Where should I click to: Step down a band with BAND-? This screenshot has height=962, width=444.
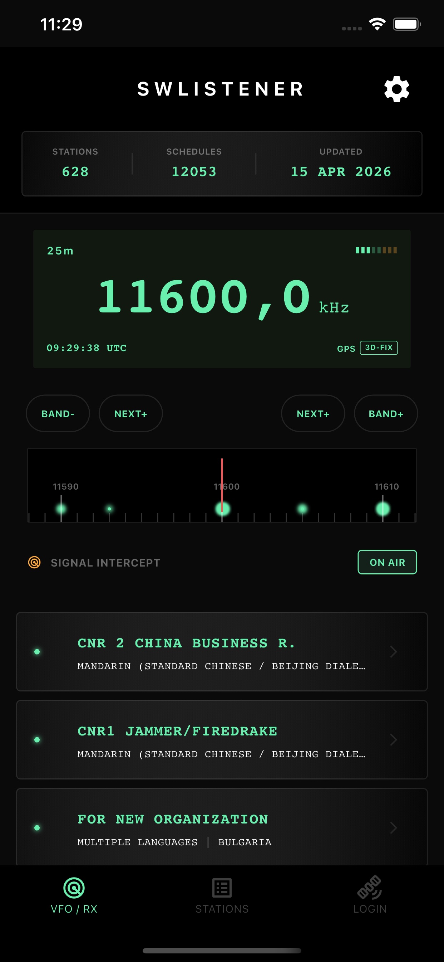point(58,413)
